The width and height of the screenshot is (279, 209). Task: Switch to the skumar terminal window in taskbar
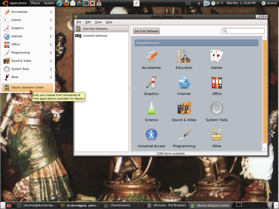(x=37, y=205)
